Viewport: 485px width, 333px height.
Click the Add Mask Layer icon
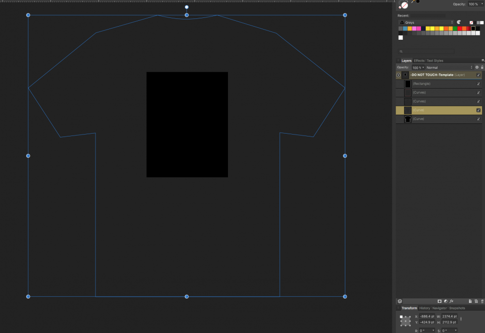coord(439,301)
